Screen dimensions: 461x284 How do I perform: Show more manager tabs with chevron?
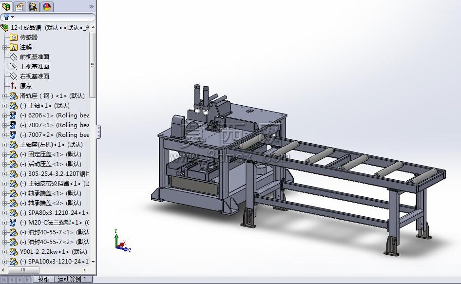(91, 6)
